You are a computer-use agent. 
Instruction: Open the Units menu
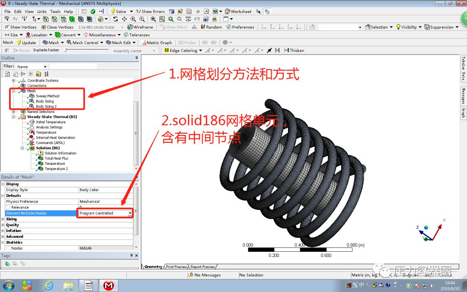click(42, 11)
